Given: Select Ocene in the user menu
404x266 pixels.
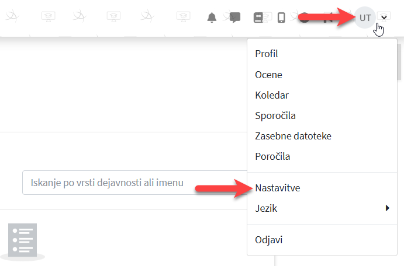Looking at the screenshot, I should point(268,75).
